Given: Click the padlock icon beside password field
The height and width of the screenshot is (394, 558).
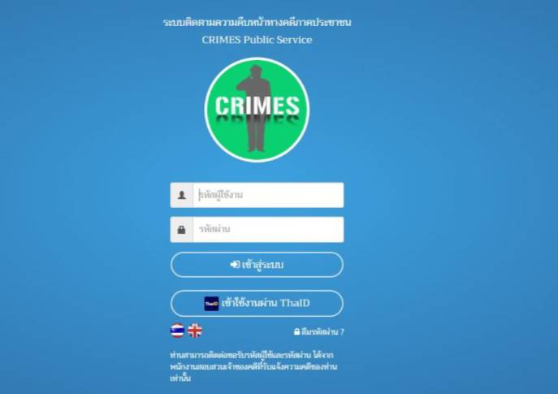Looking at the screenshot, I should coord(181,230).
